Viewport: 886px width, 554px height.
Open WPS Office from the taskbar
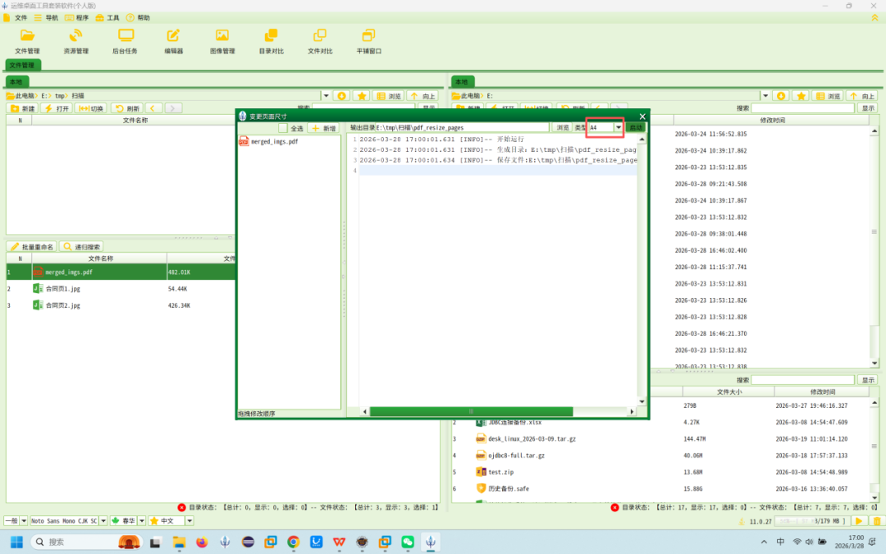pyautogui.click(x=339, y=542)
